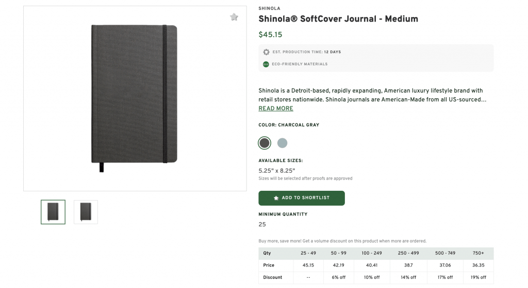Click the 19% off discount cell
This screenshot has height=288, width=528.
pyautogui.click(x=478, y=277)
